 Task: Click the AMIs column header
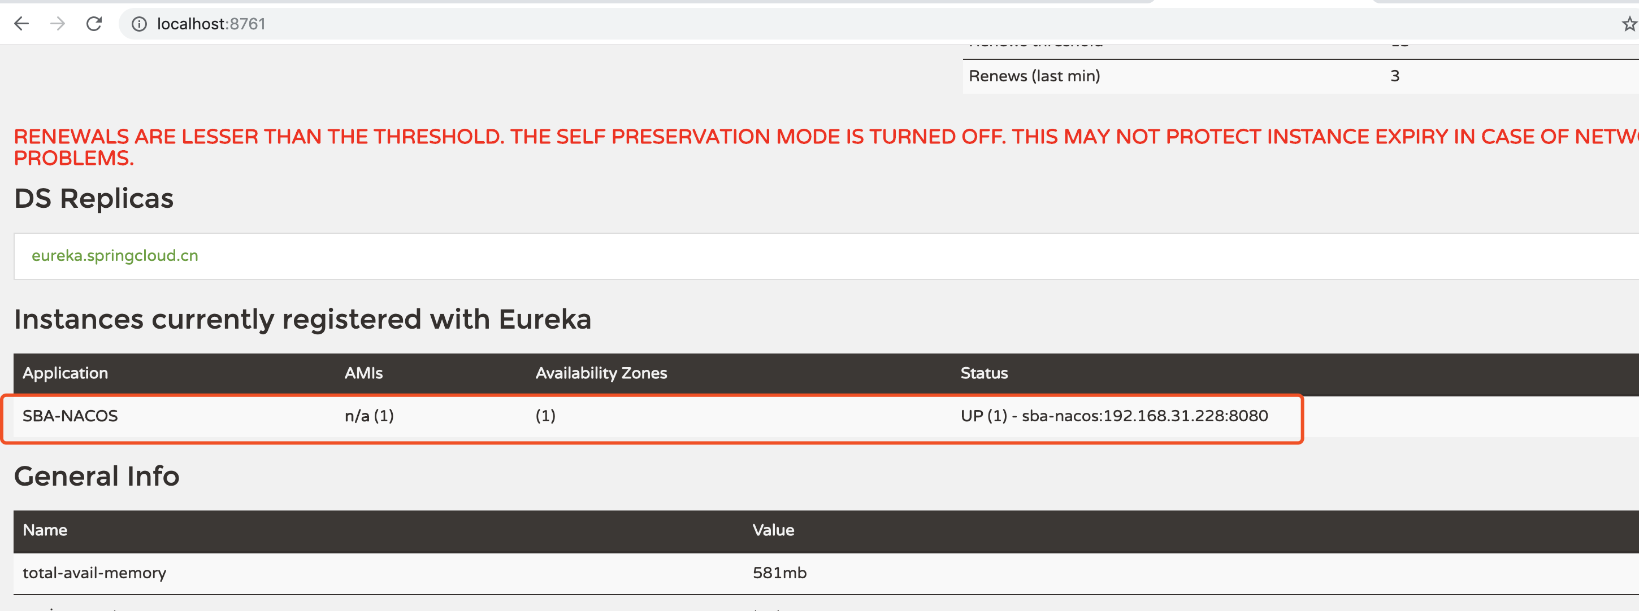tap(363, 373)
